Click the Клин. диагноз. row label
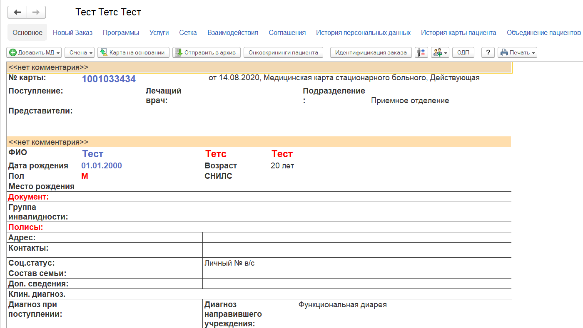583x328 pixels. tap(37, 294)
